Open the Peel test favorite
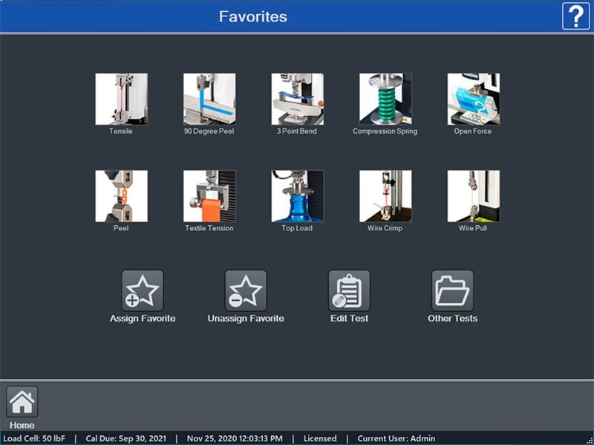Viewport: 594px width, 445px height. (121, 196)
